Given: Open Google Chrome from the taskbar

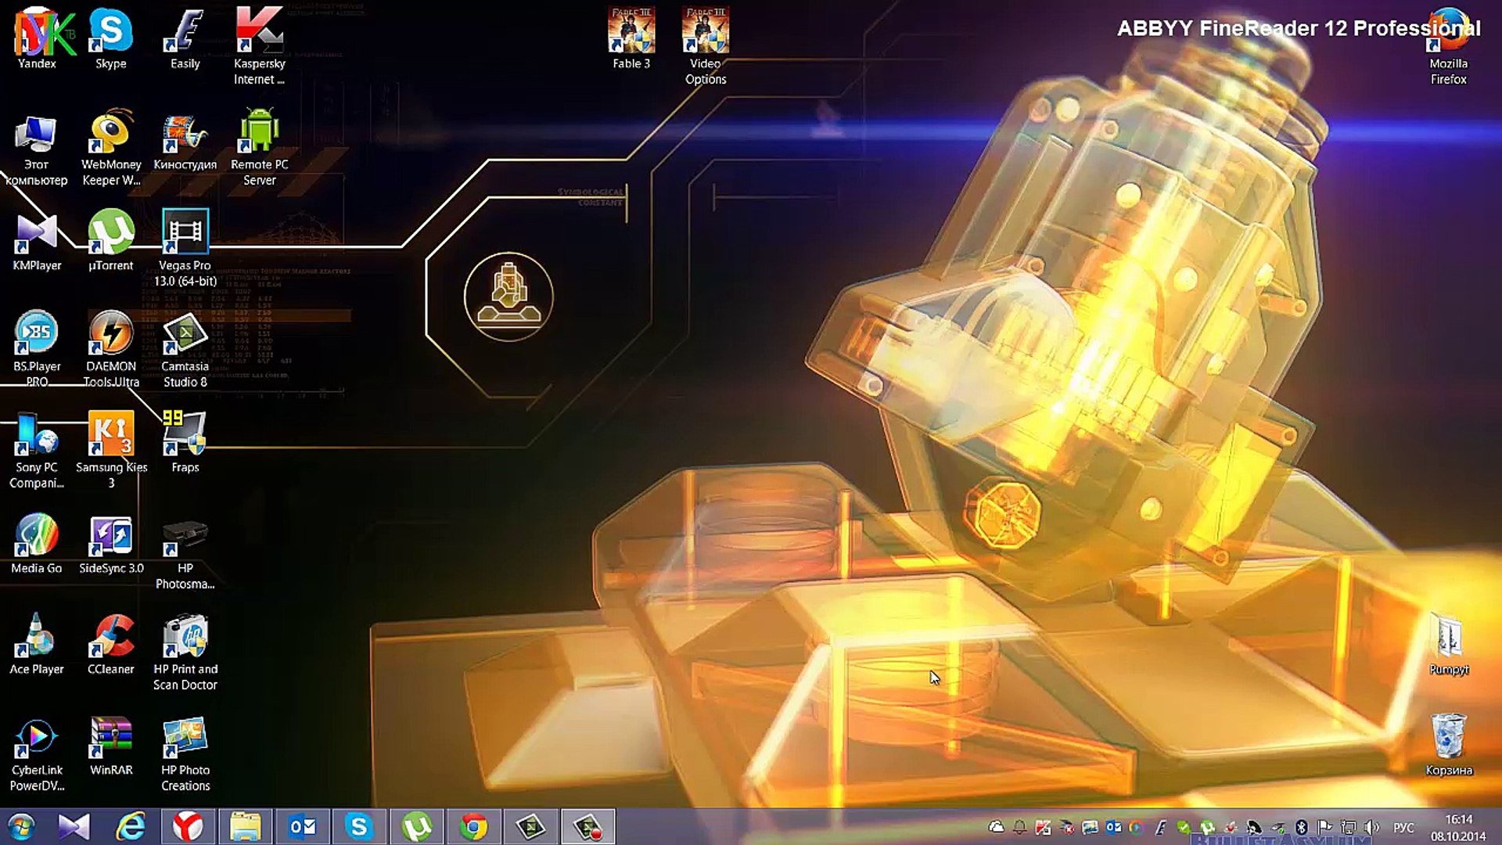Looking at the screenshot, I should coord(473,827).
